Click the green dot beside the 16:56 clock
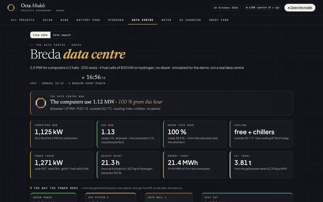This screenshot has width=323, height=202. coord(83,78)
